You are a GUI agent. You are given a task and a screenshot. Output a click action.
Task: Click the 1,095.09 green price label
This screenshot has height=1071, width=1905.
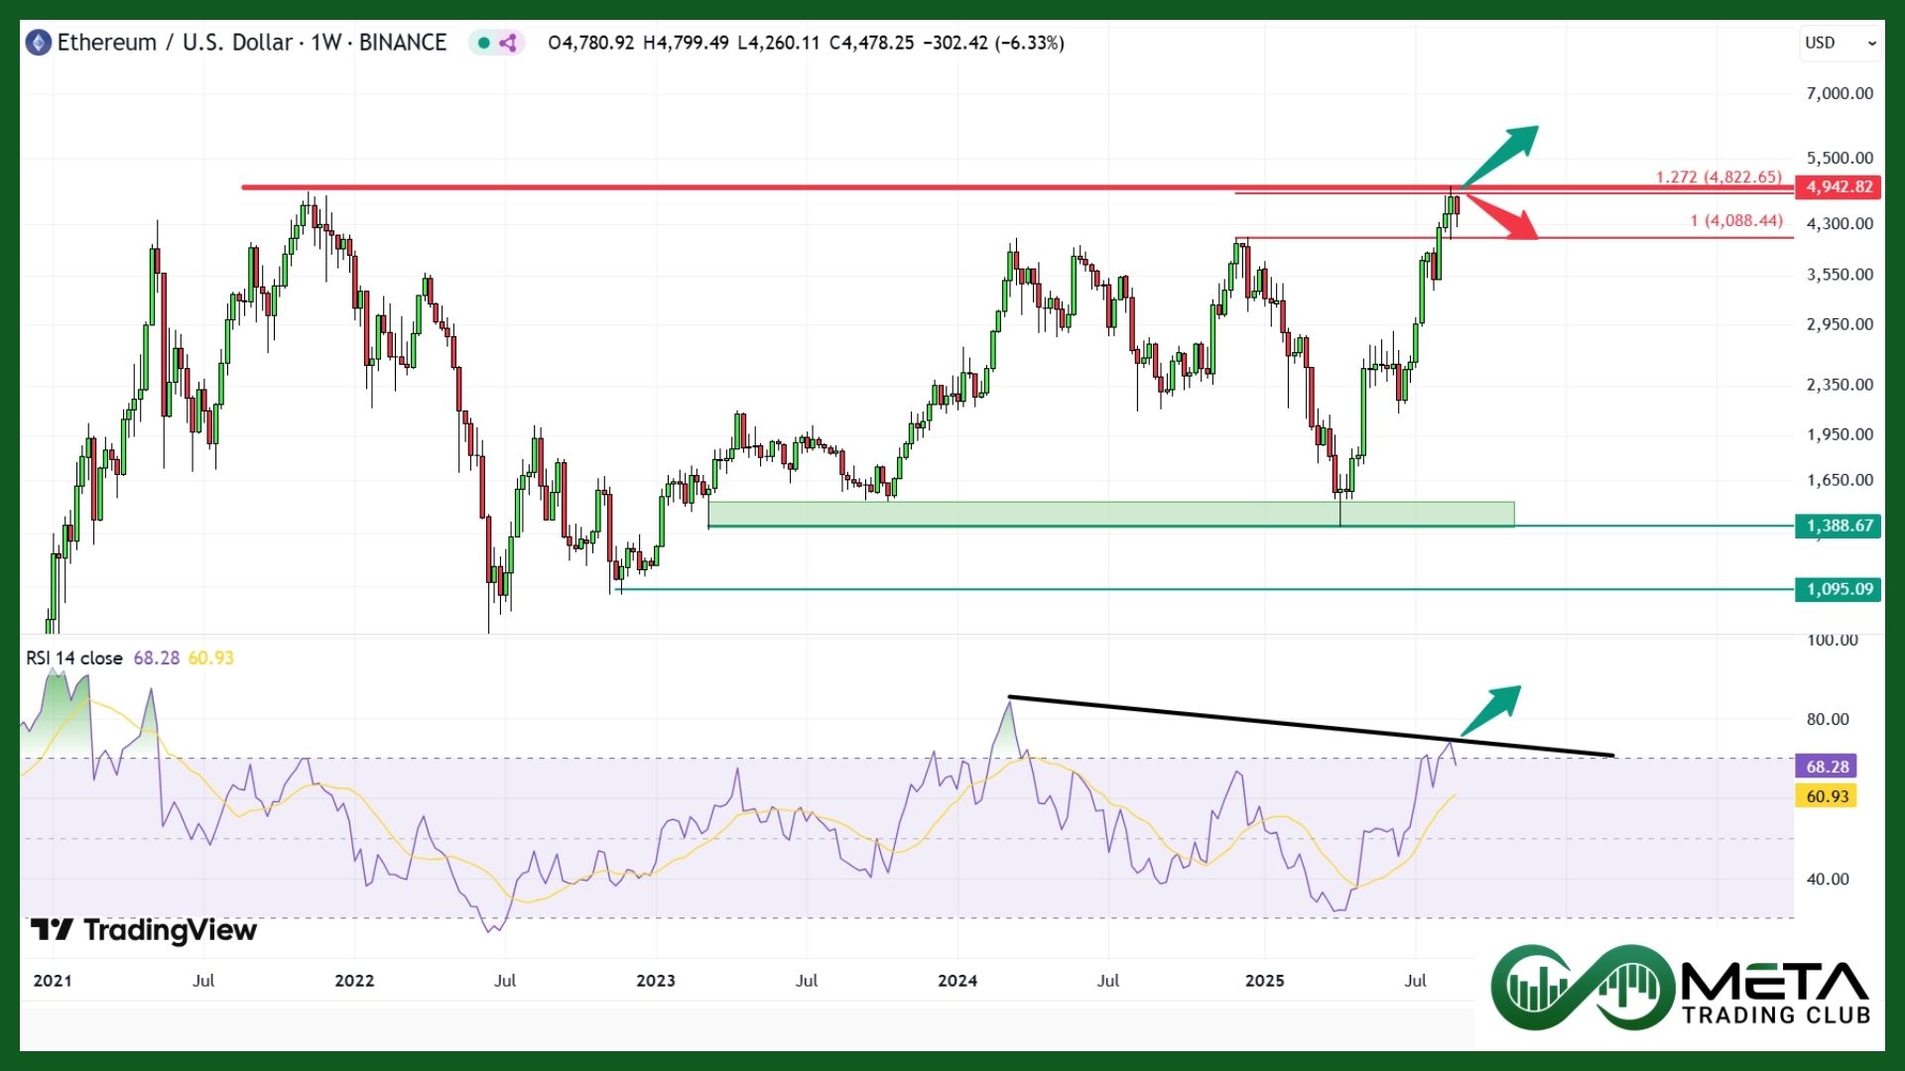click(1839, 589)
